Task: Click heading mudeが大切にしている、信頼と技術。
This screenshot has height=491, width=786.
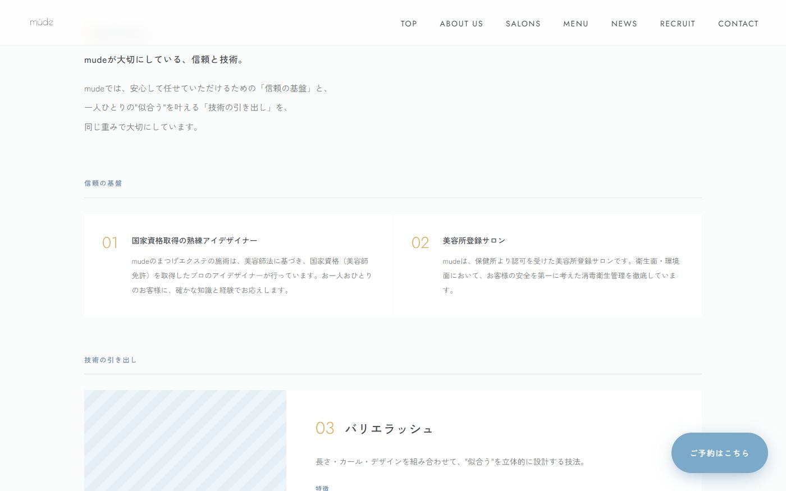Action: coord(166,59)
